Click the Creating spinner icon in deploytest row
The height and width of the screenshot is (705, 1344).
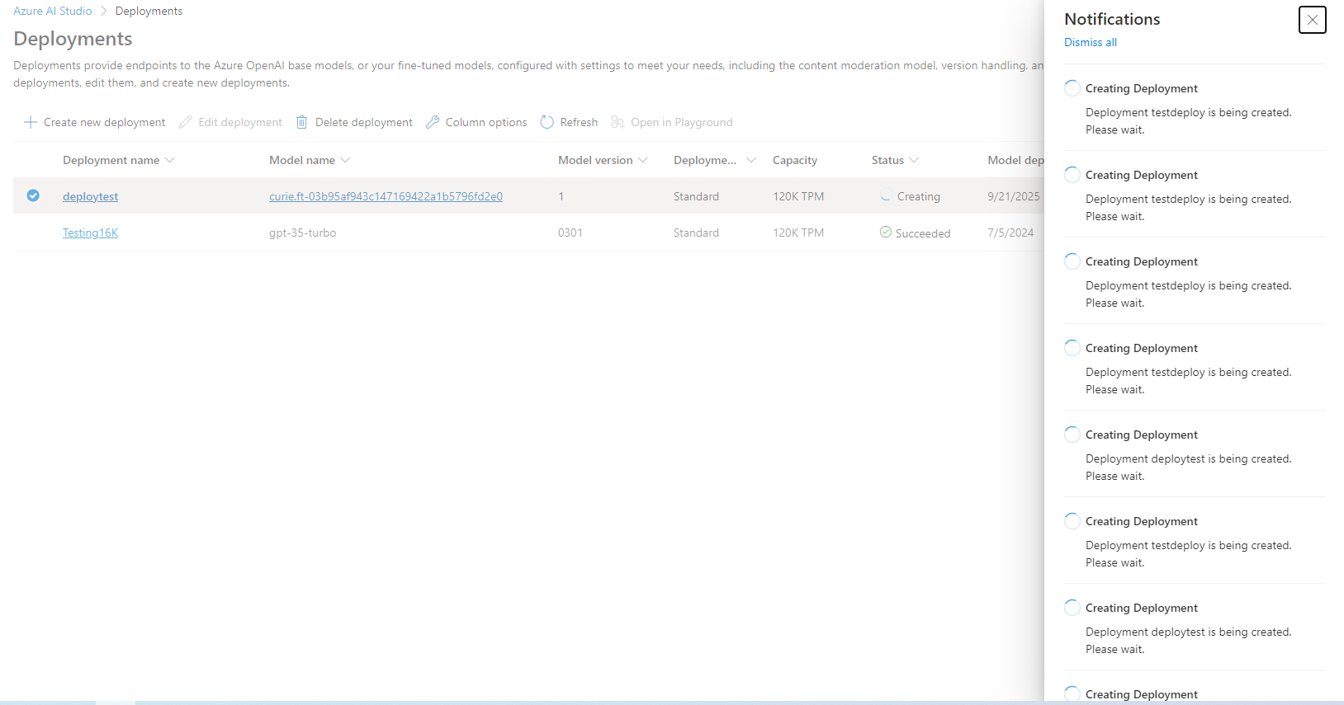point(886,195)
